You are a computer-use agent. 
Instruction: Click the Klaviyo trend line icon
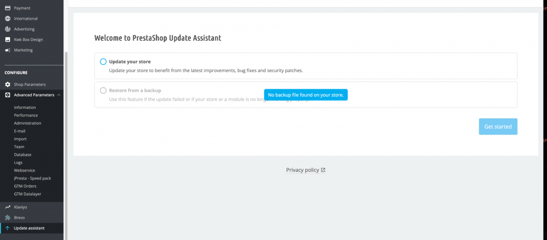click(7, 207)
